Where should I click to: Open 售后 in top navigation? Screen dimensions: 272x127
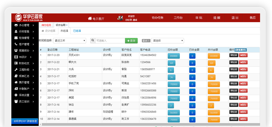coord(253,18)
